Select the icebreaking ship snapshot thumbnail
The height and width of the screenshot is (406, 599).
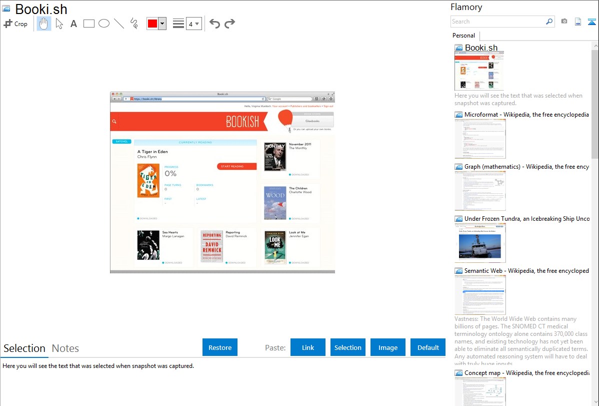tap(480, 243)
